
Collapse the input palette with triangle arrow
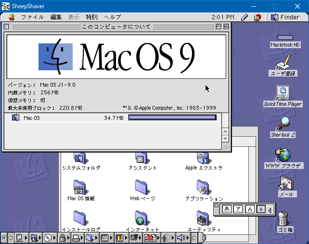(270, 210)
